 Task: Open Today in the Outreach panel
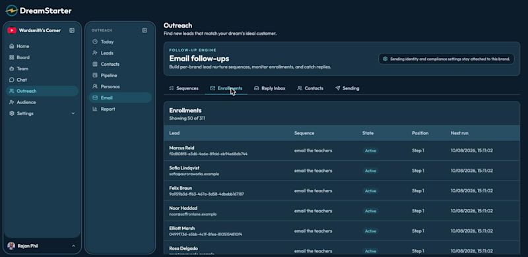click(x=120, y=42)
